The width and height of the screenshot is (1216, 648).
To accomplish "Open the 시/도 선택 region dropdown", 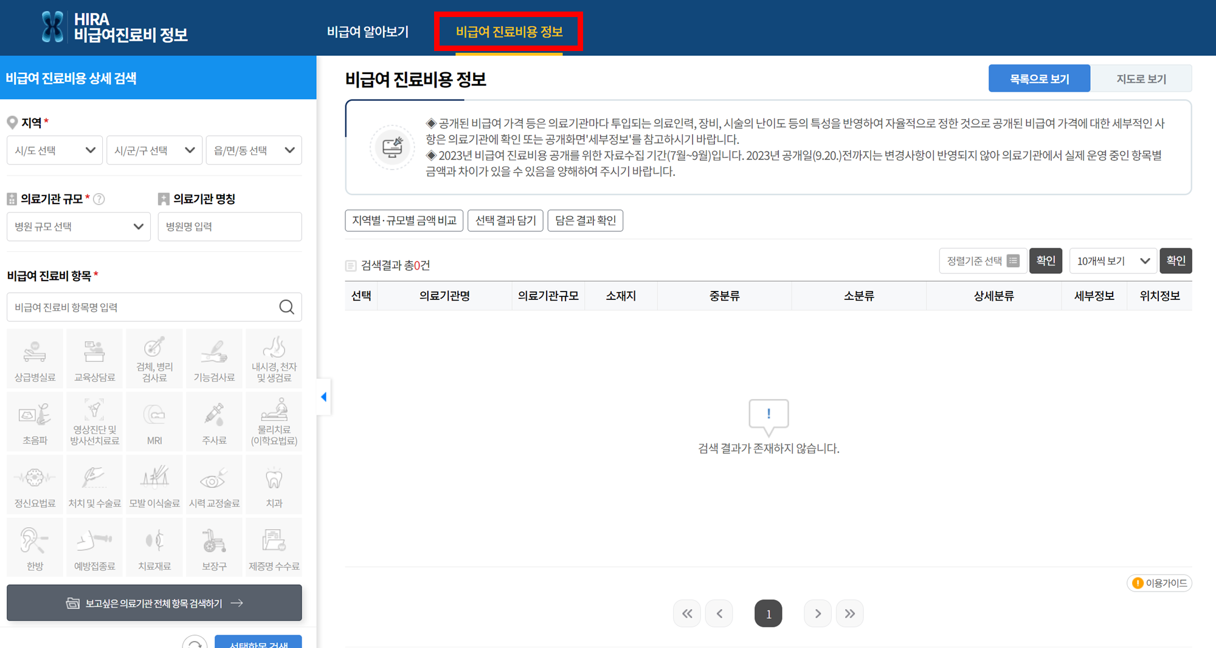I will click(54, 149).
